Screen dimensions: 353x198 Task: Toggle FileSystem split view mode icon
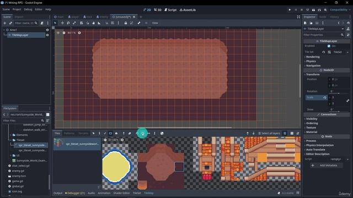(48, 114)
